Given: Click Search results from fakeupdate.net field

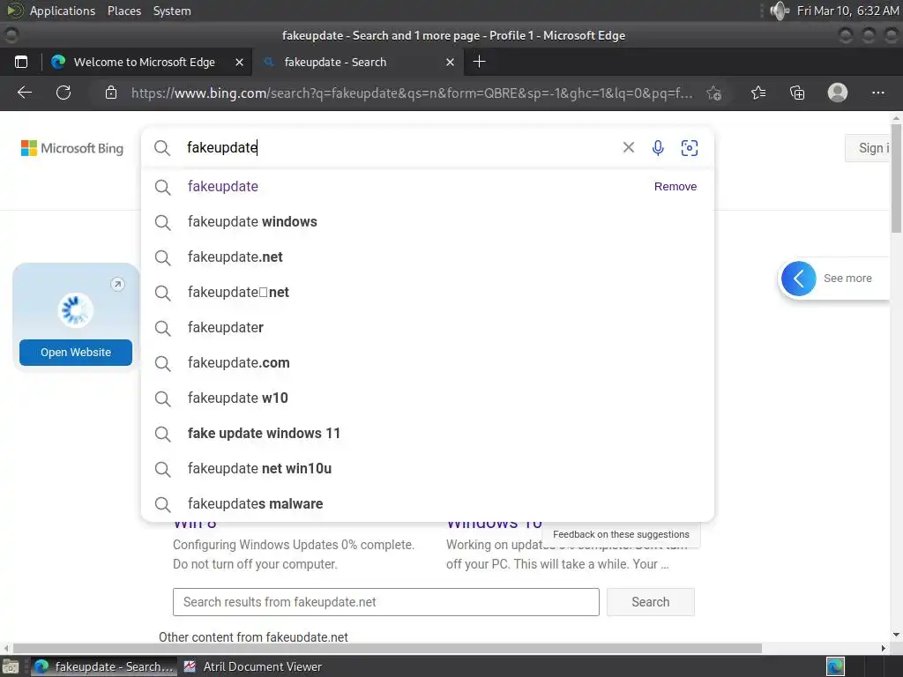Looking at the screenshot, I should (x=386, y=602).
